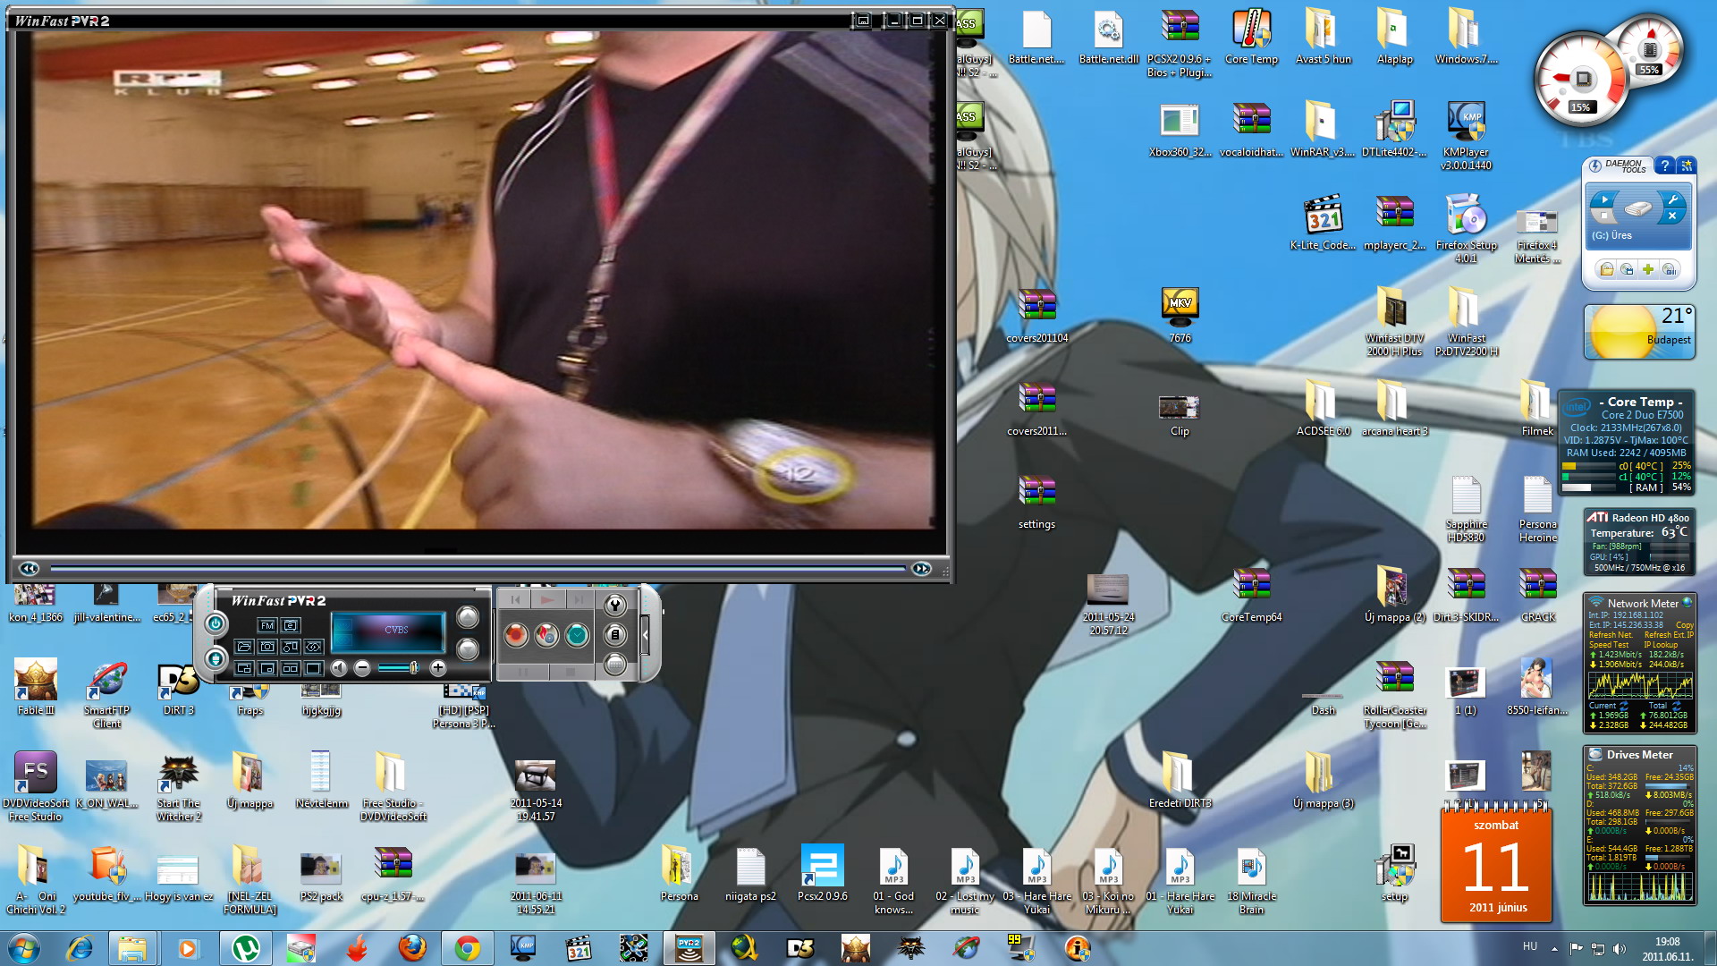Screen dimensions: 1717x966
Task: Open KMPlayer v3.0.0.1440 desktop icon
Action: (x=1466, y=137)
